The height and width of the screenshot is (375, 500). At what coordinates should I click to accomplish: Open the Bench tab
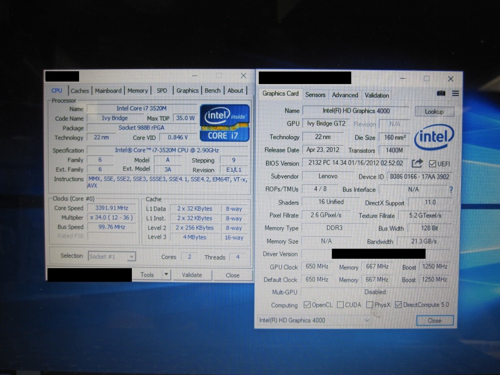(x=212, y=90)
